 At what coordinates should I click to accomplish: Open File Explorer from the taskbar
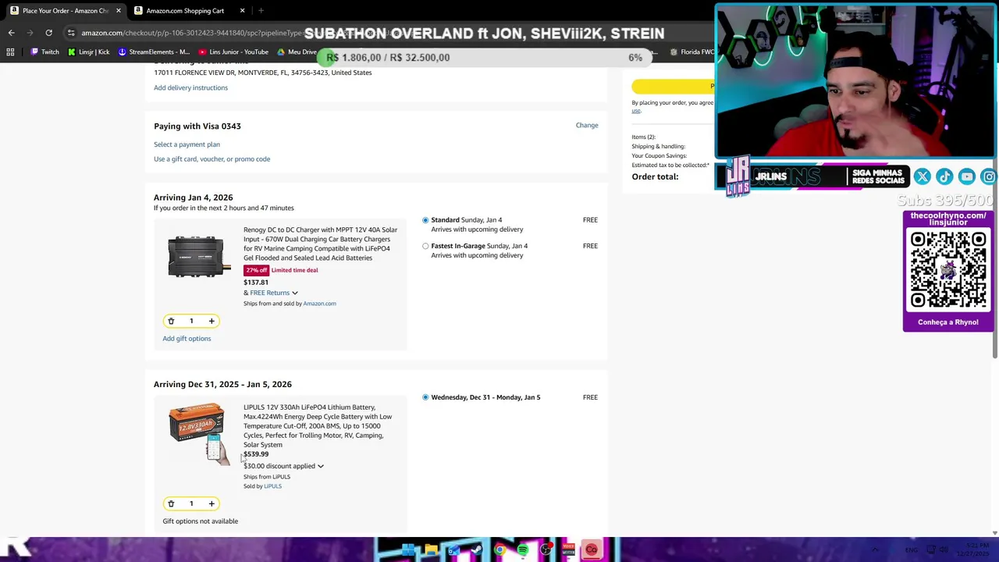(x=431, y=550)
